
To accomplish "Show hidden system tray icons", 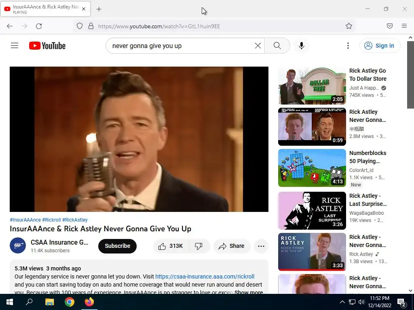I will point(342,302).
